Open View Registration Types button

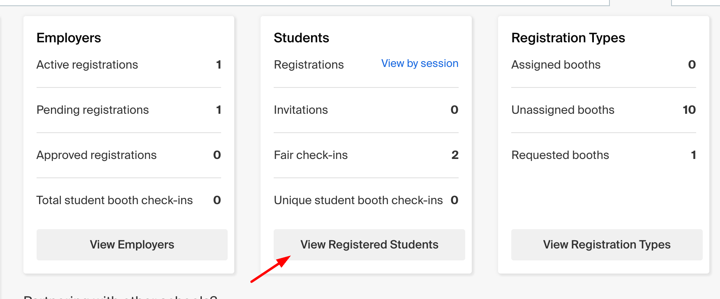pyautogui.click(x=607, y=245)
